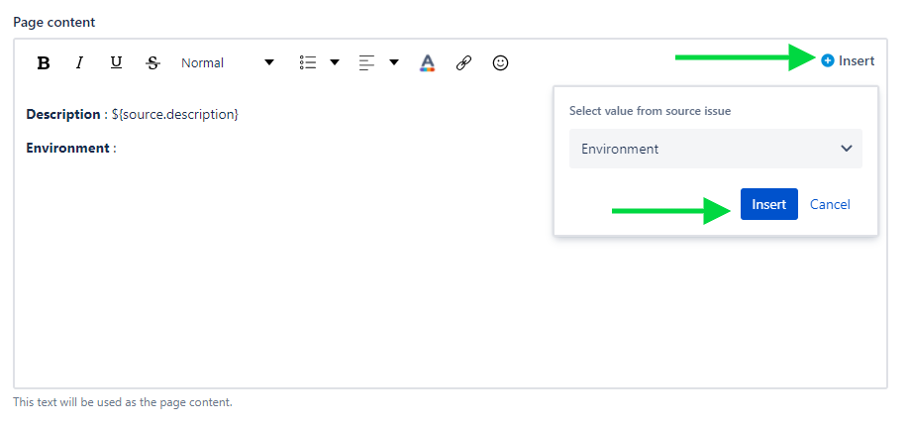Cancel the insert value popup
This screenshot has width=909, height=426.
coord(830,204)
